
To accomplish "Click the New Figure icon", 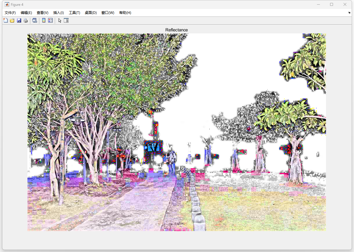I will 6,20.
